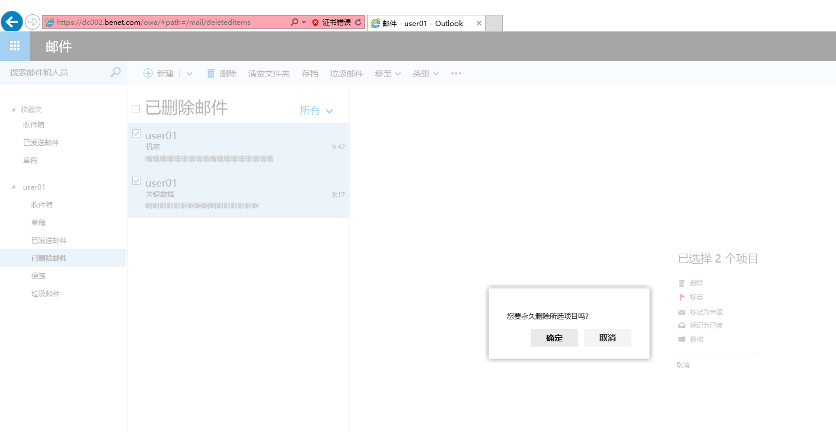Open 已发送邮件 under 收藏夹
This screenshot has width=836, height=432.
click(41, 143)
